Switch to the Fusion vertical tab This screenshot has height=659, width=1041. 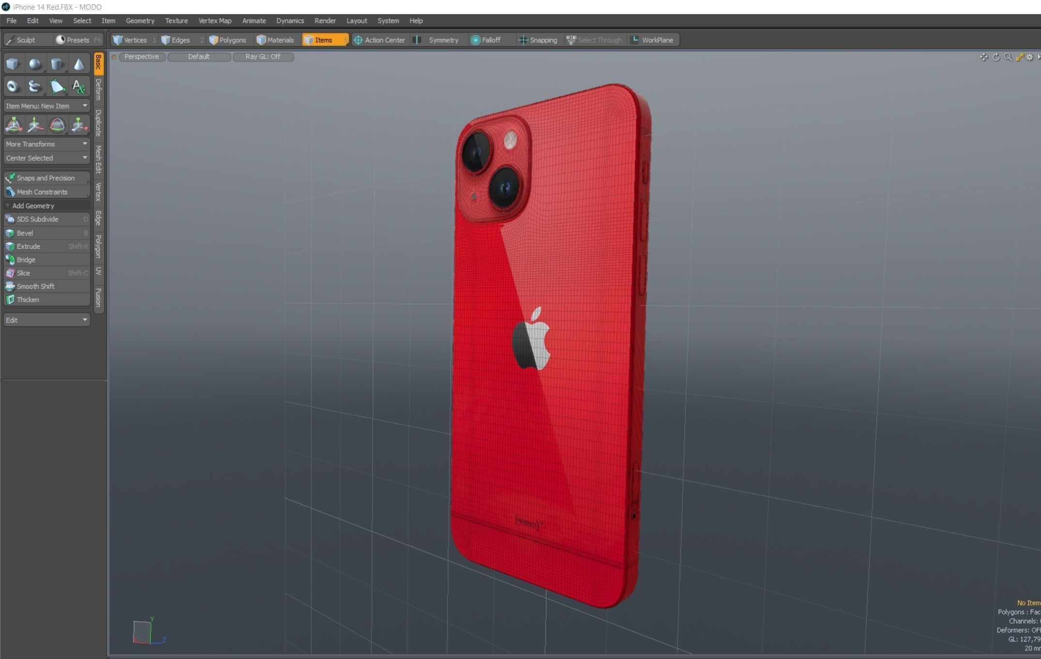pyautogui.click(x=99, y=297)
